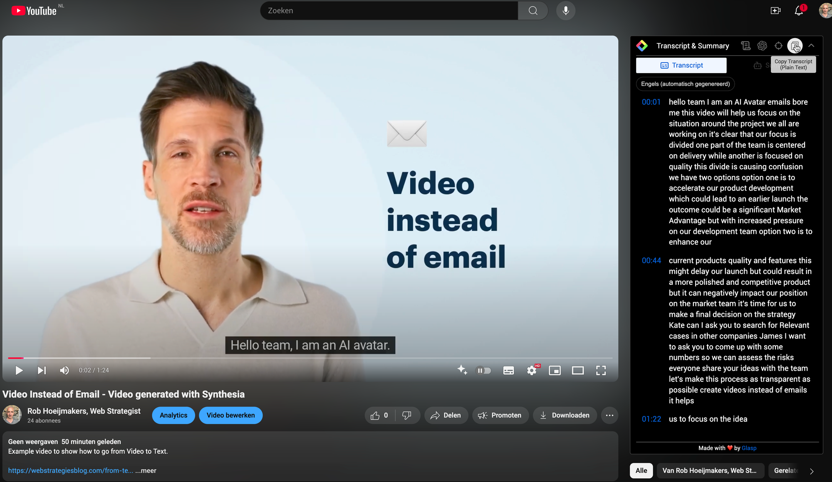Click the Copy Transcript icon
Image resolution: width=832 pixels, height=482 pixels.
tap(795, 46)
